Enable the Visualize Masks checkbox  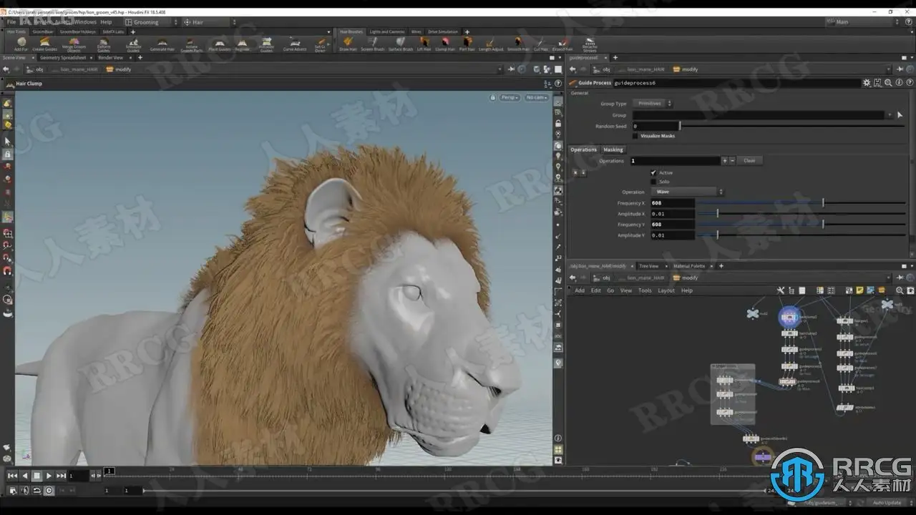635,136
